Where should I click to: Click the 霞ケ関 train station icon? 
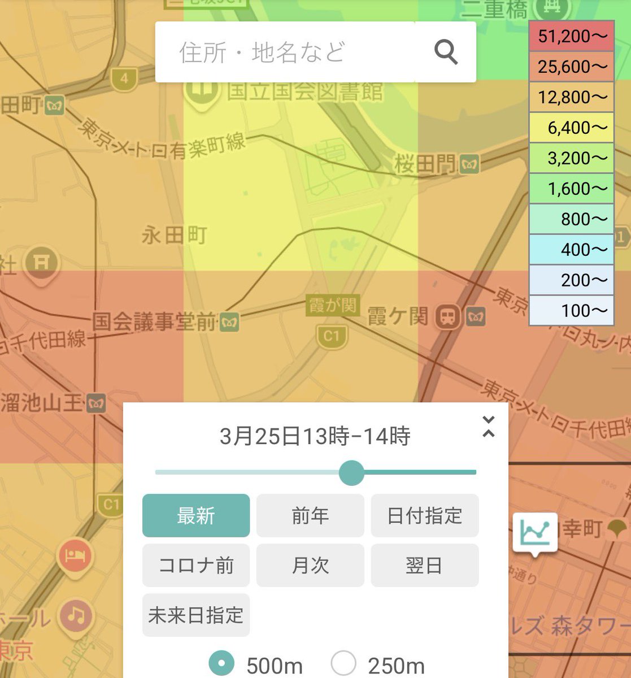[x=449, y=316]
